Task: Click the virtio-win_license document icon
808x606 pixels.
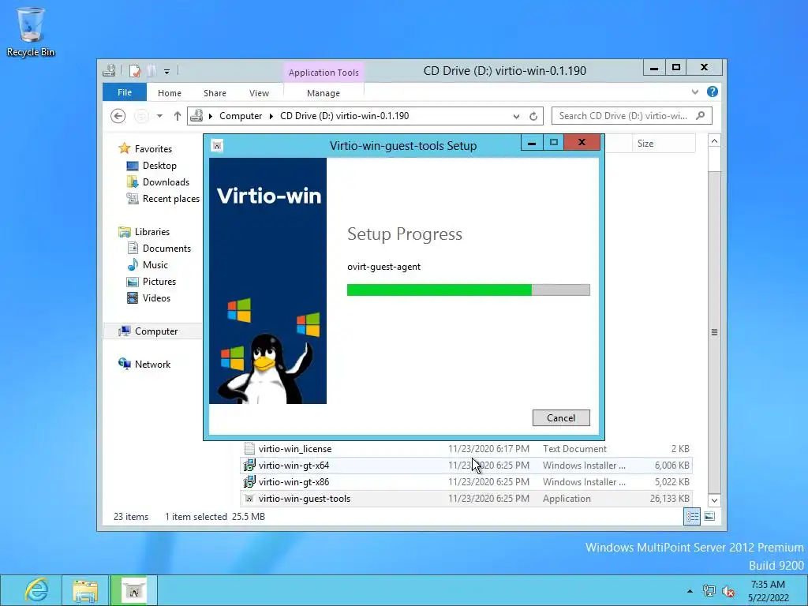Action: point(249,449)
